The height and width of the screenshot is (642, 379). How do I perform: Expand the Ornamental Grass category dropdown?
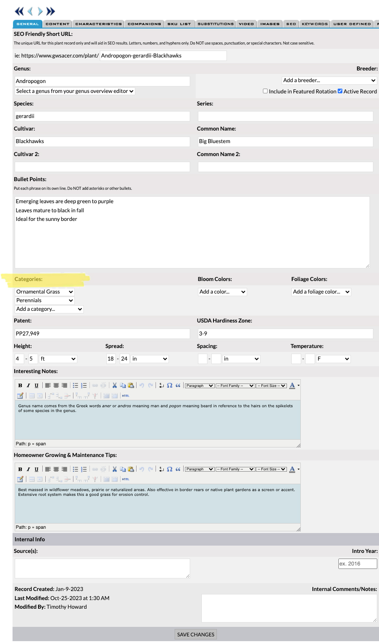(x=45, y=292)
